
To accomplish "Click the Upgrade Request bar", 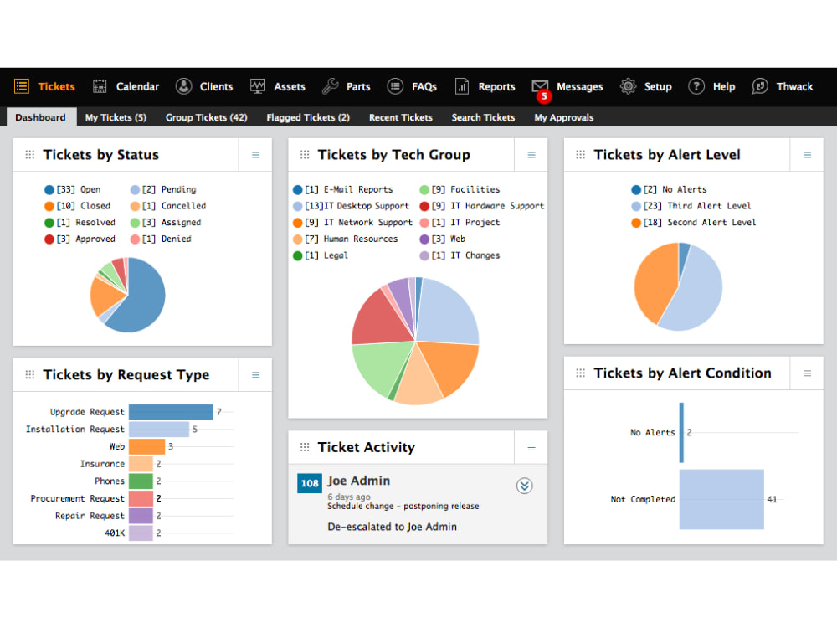I will coord(171,412).
